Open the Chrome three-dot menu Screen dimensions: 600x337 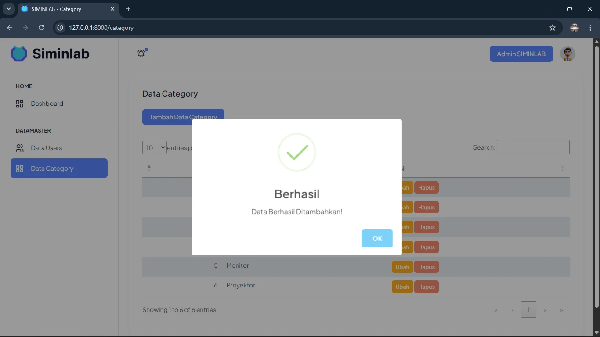[x=590, y=28]
